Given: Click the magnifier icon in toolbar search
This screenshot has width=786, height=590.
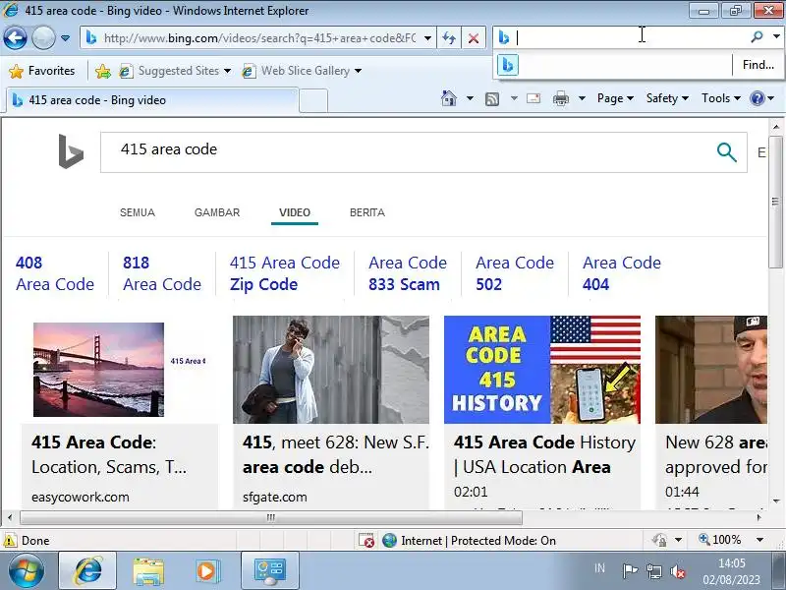Looking at the screenshot, I should 757,36.
